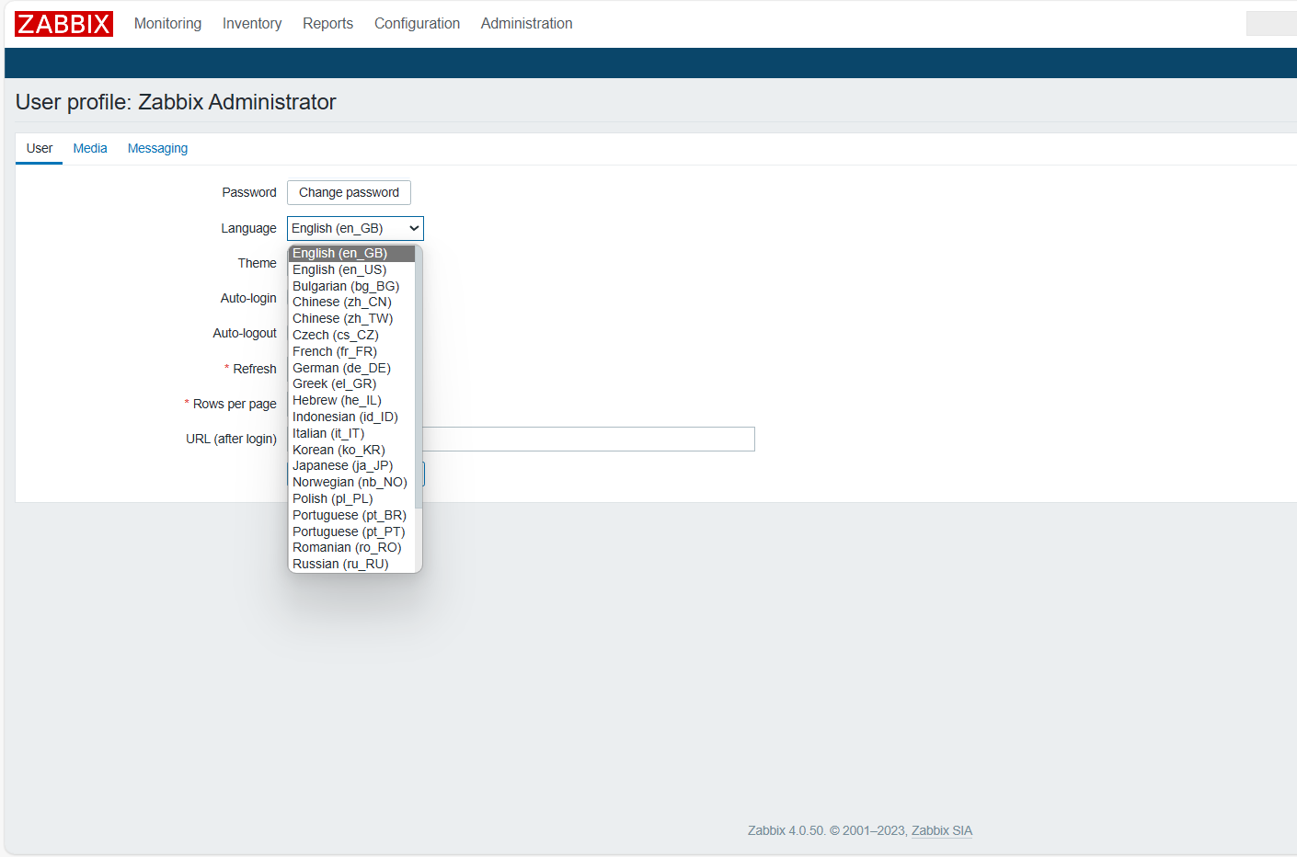Image resolution: width=1297 pixels, height=857 pixels.
Task: Select Romanian (ro_RO) language
Action: point(351,547)
